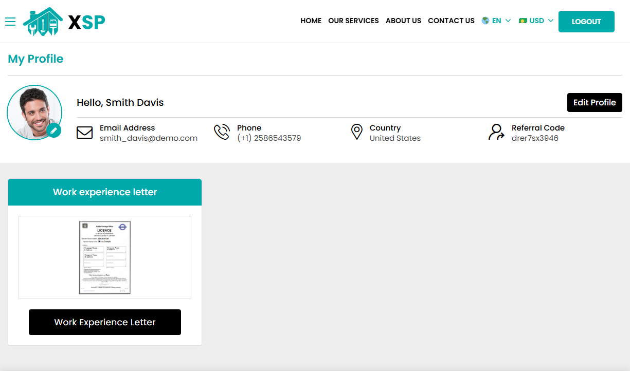Open the hamburger navigation menu
Screen dimensions: 630x371
[10, 22]
